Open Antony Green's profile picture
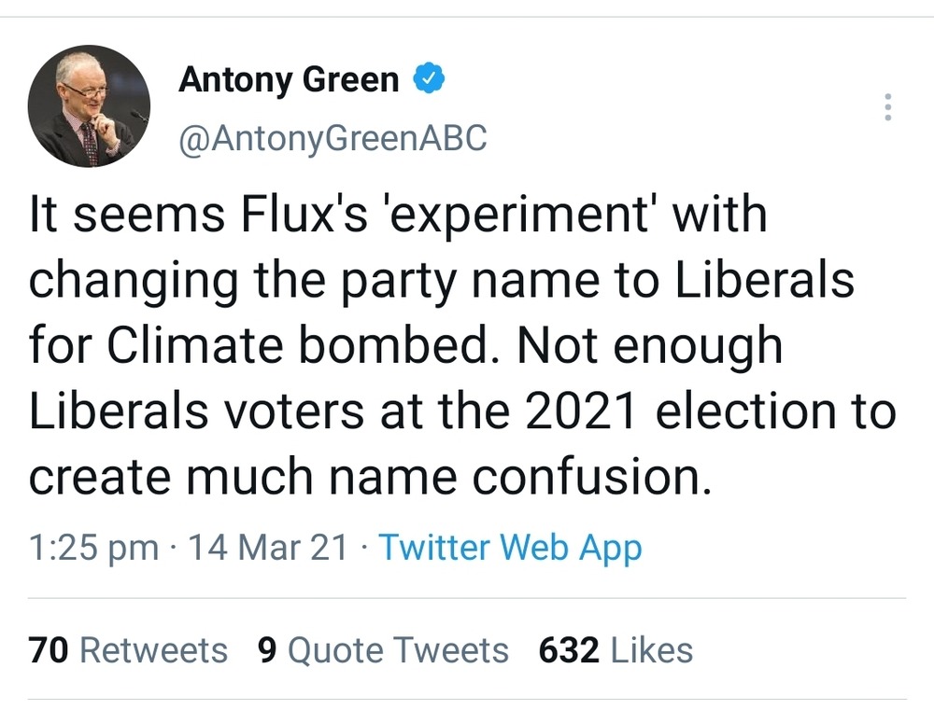The height and width of the screenshot is (710, 934). (x=89, y=105)
